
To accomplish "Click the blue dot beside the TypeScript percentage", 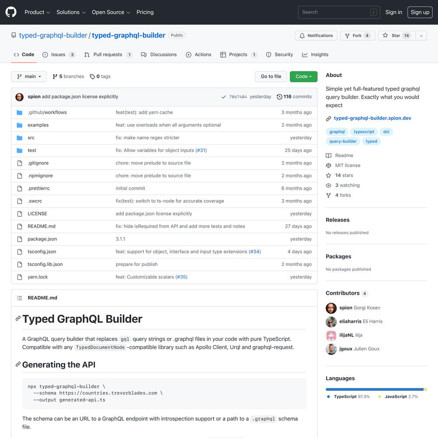I will pyautogui.click(x=328, y=397).
